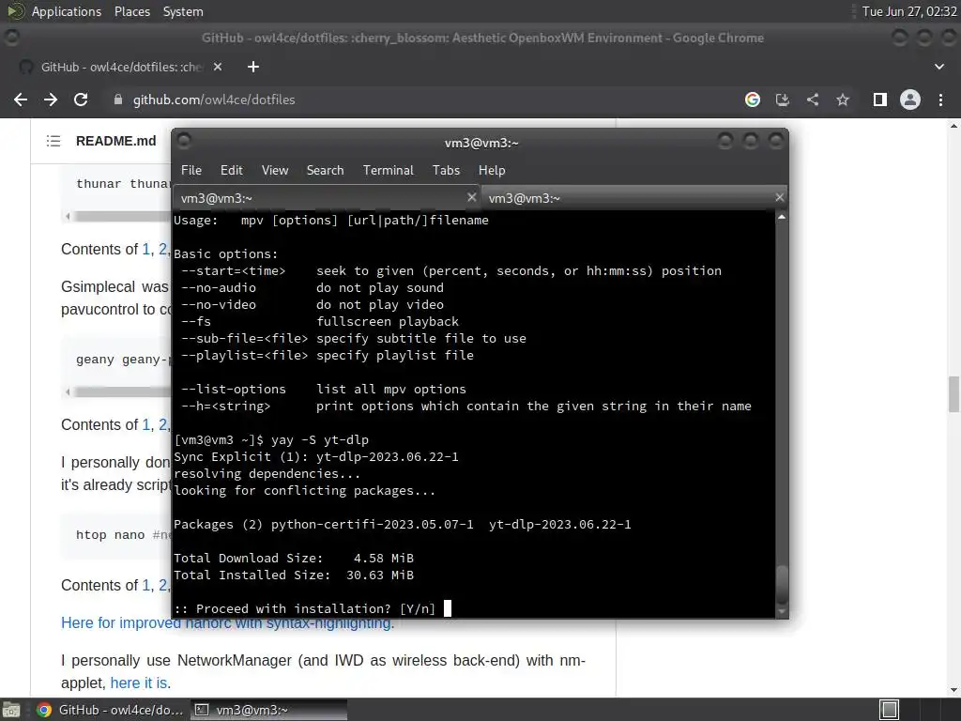Click the Chrome page vertical scrollbar thumb

tap(953, 395)
